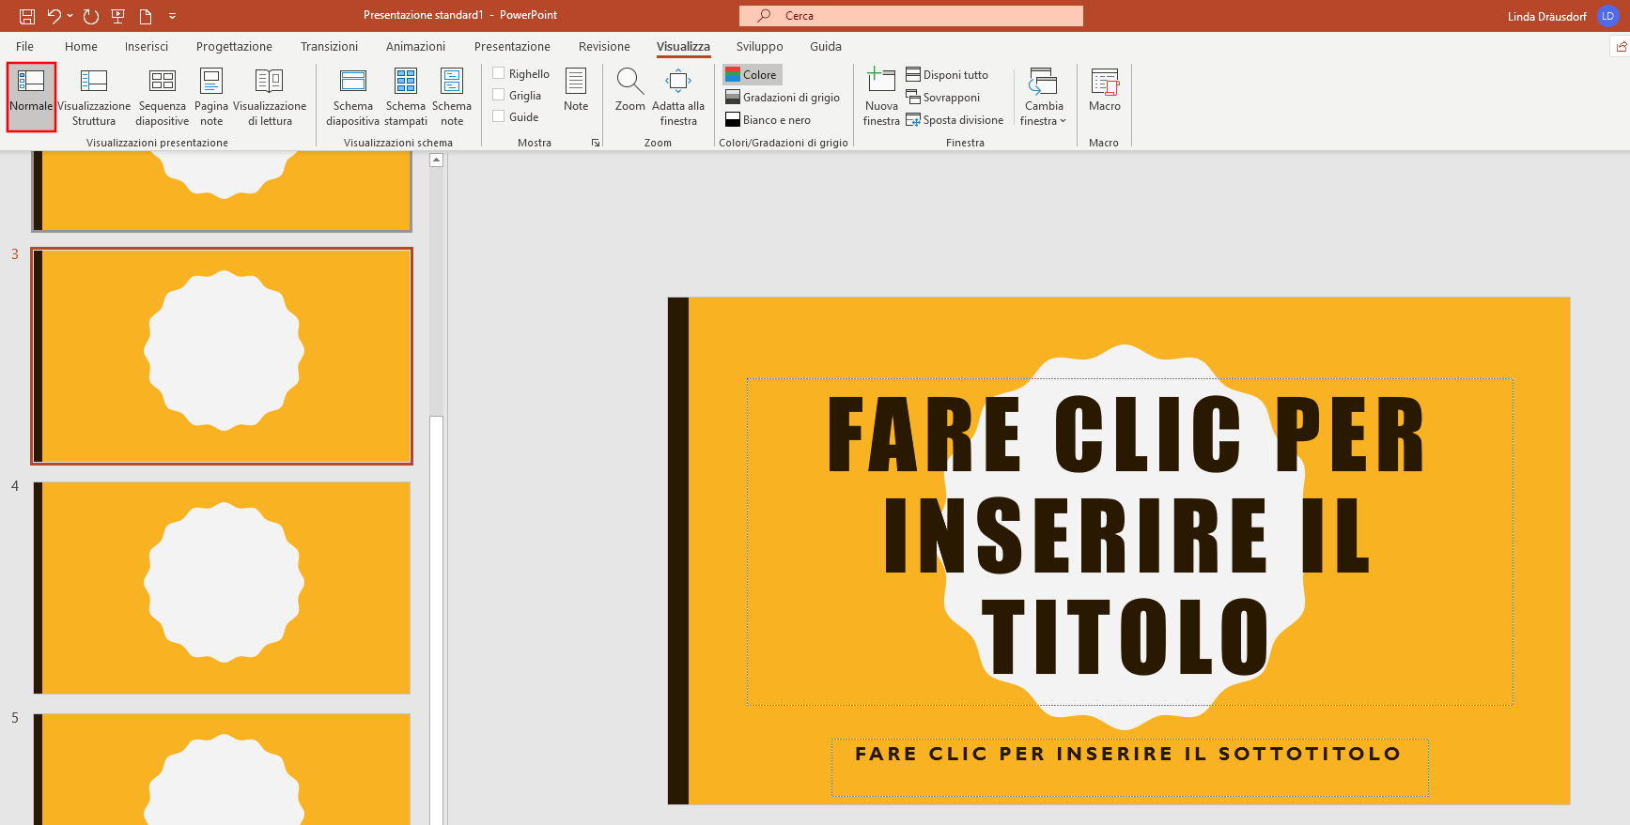This screenshot has width=1630, height=825.
Task: Select slide 4 thumbnail
Action: [x=222, y=588]
